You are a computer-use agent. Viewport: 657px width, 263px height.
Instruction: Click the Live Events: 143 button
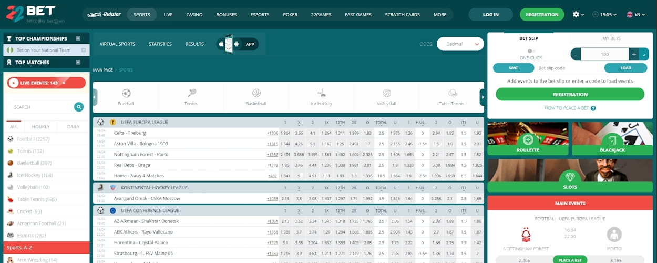tap(46, 83)
